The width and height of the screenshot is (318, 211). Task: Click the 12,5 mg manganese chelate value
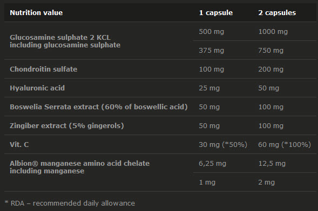click(272, 164)
